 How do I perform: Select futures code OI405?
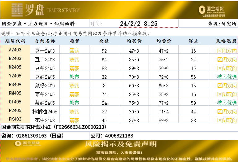15,102
